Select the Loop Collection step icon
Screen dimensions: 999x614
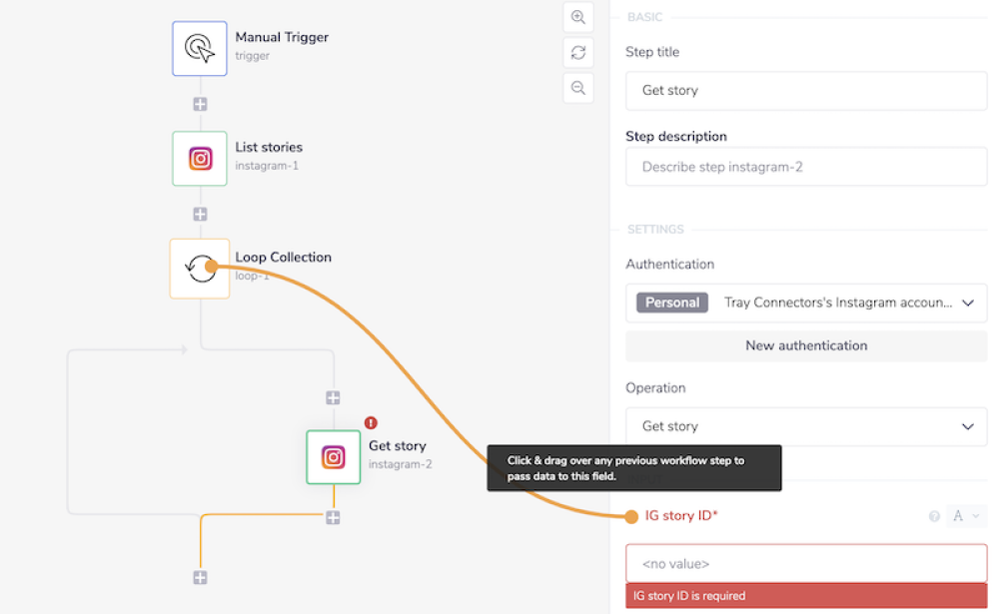click(x=200, y=268)
